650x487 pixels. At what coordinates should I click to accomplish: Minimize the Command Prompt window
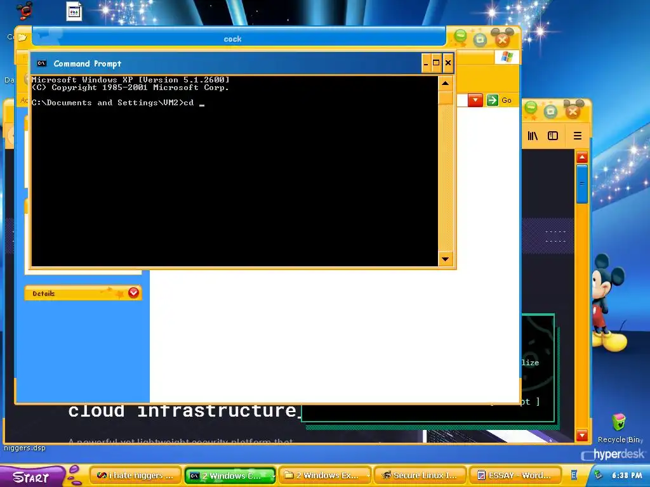click(426, 63)
